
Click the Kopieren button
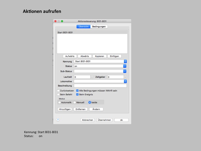(99, 56)
